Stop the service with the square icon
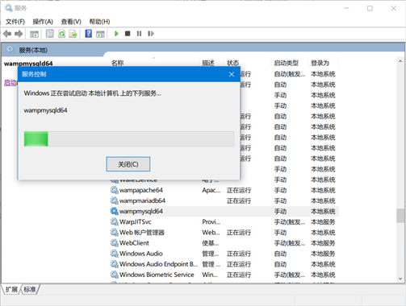This screenshot has height=306, width=406. click(x=128, y=34)
